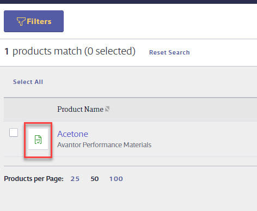Click the white tile behind the SDS icon
Viewport: 257px width, 211px height.
click(38, 139)
